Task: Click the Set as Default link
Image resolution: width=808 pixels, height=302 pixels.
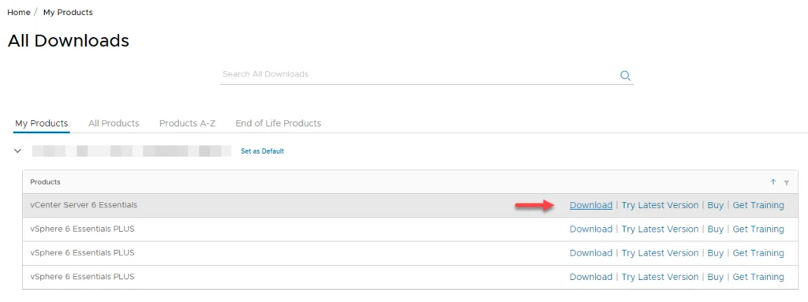Action: coord(262,151)
